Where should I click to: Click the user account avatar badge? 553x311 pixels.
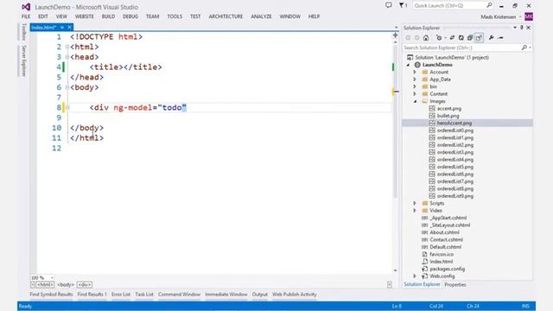coord(529,16)
